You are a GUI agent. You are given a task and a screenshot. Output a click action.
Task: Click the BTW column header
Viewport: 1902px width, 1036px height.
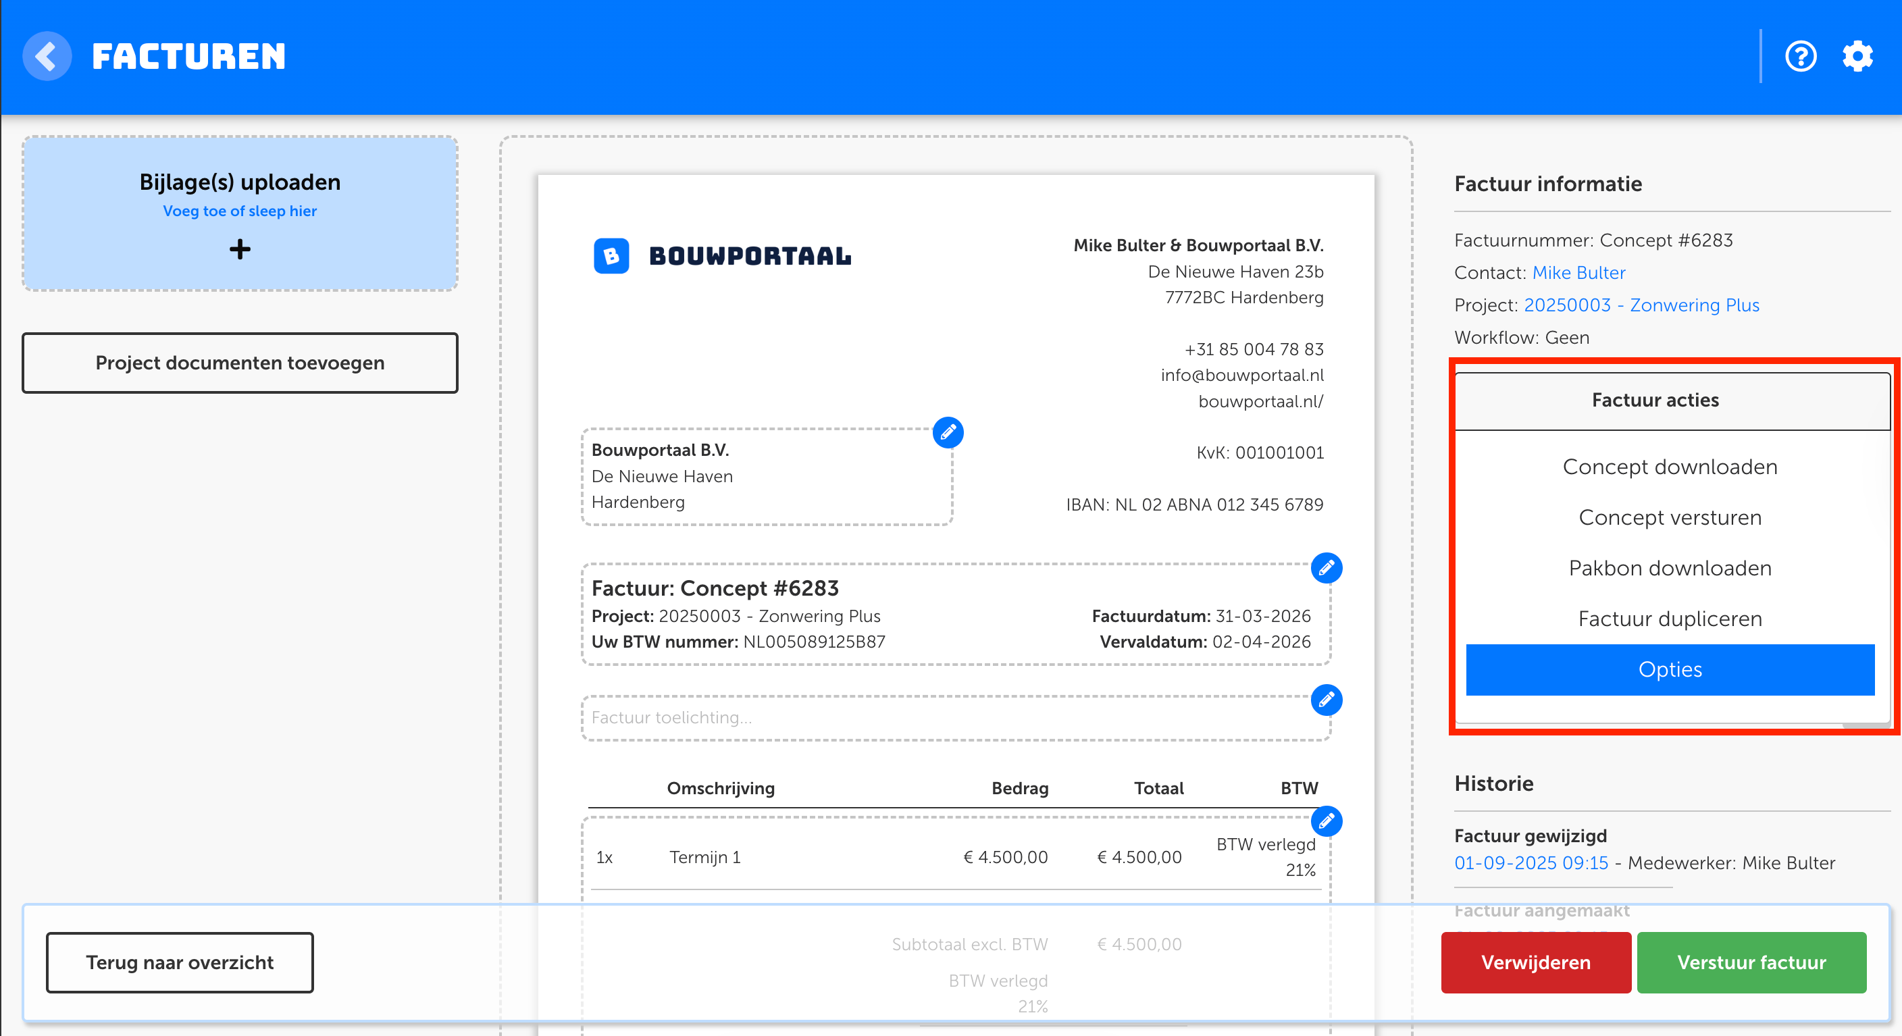coord(1299,788)
